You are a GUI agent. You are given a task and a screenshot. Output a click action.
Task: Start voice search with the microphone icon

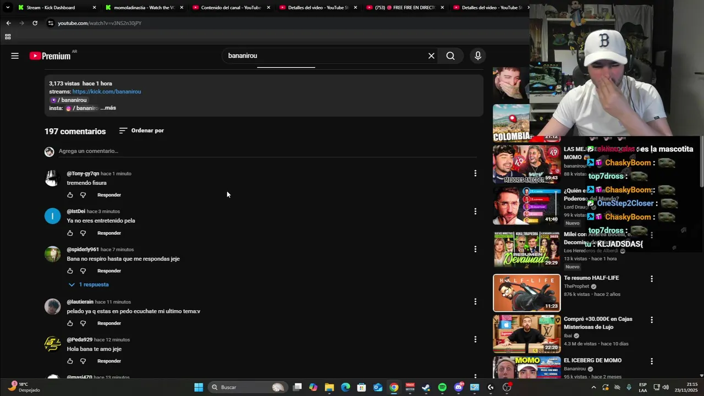(477, 56)
